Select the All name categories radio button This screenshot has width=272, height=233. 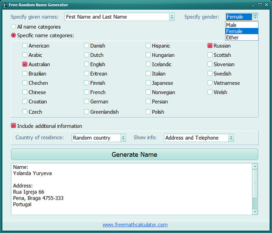coord(14,27)
